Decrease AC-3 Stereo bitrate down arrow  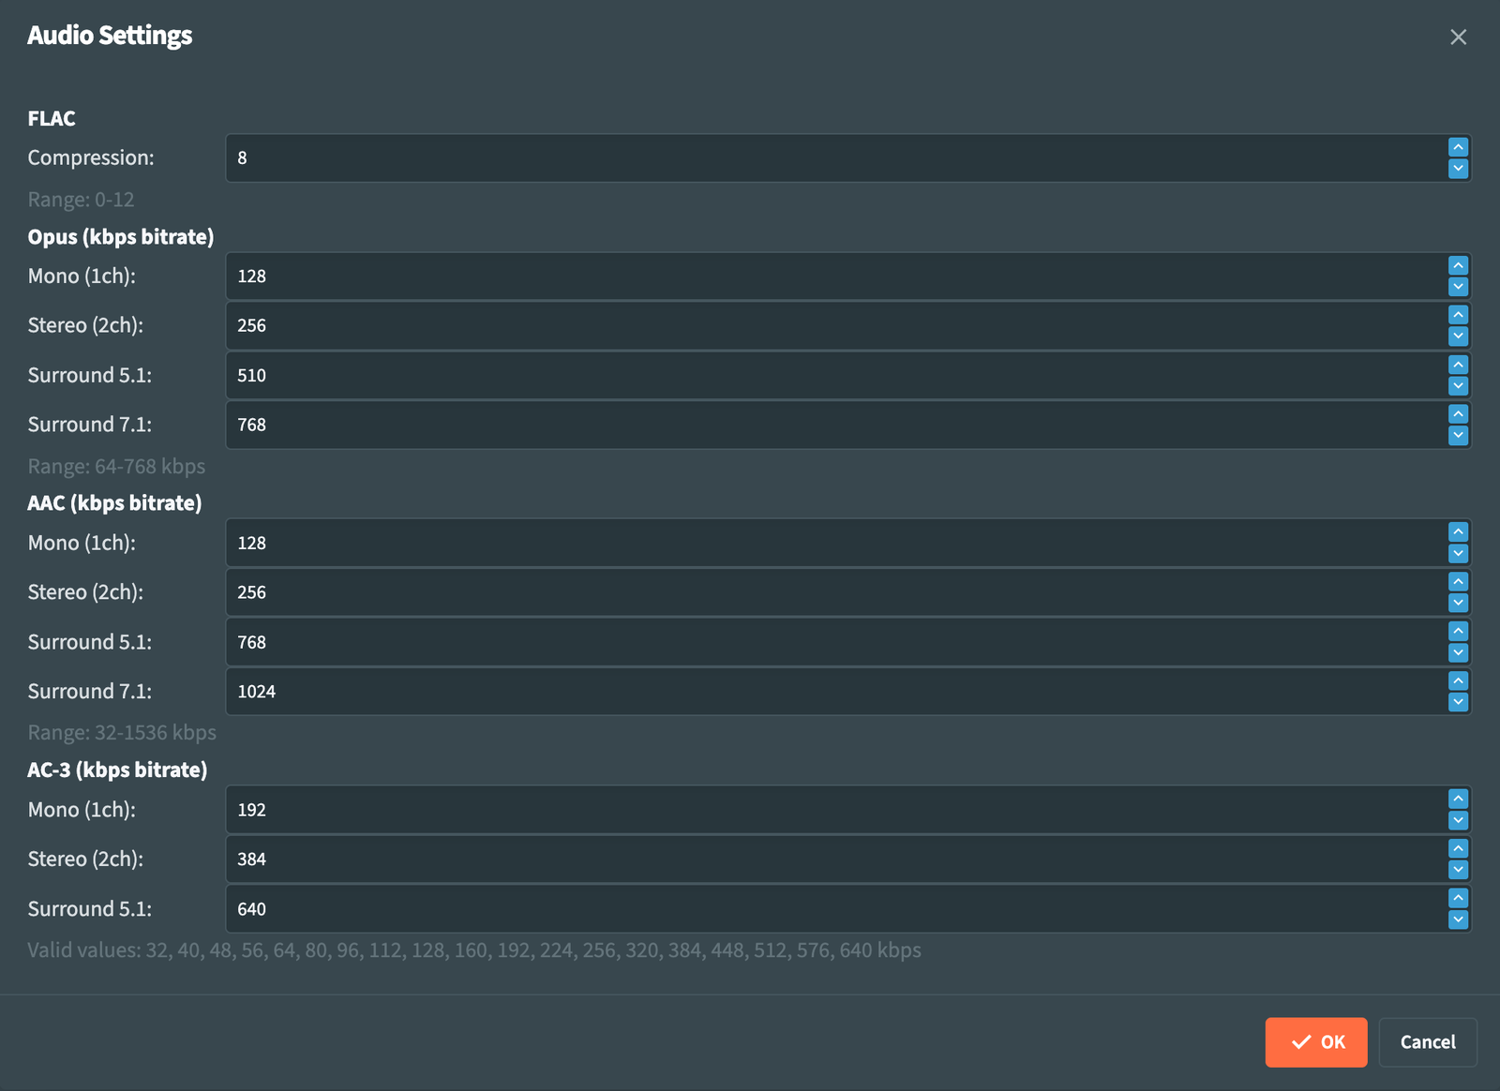[x=1458, y=870]
